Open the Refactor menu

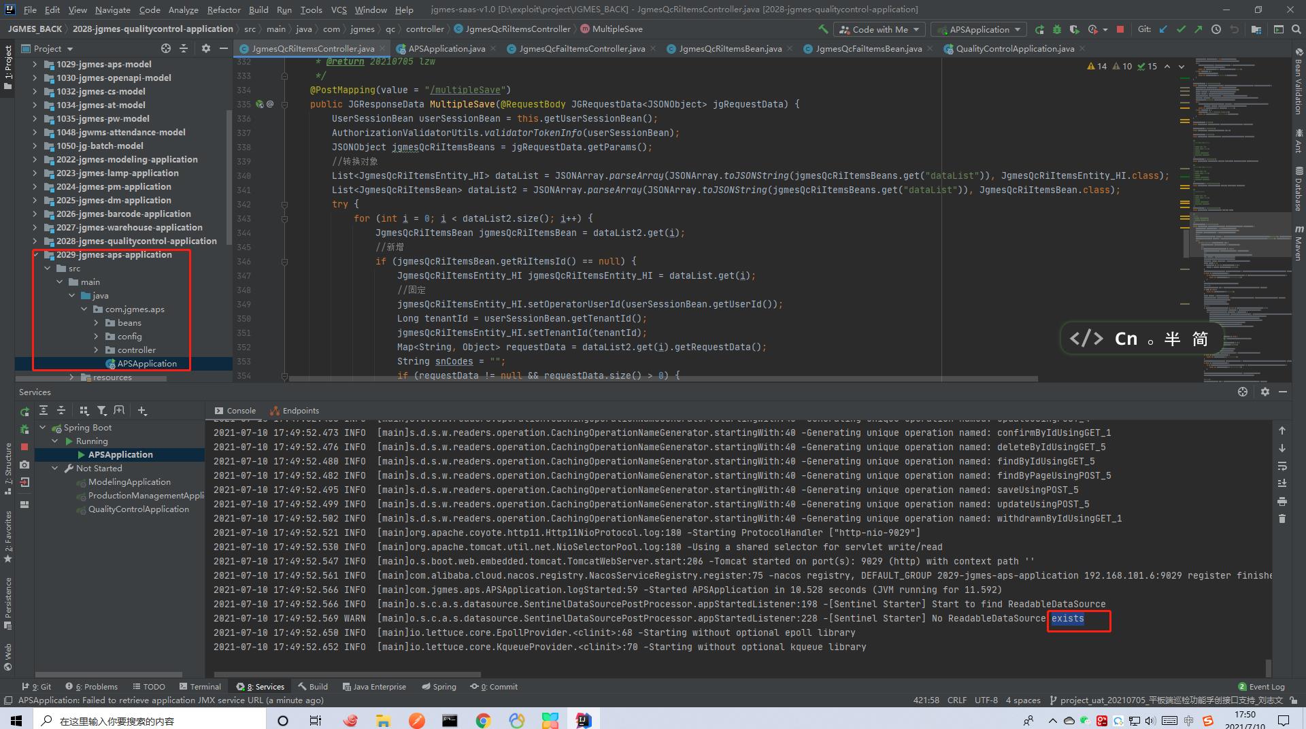tap(224, 10)
